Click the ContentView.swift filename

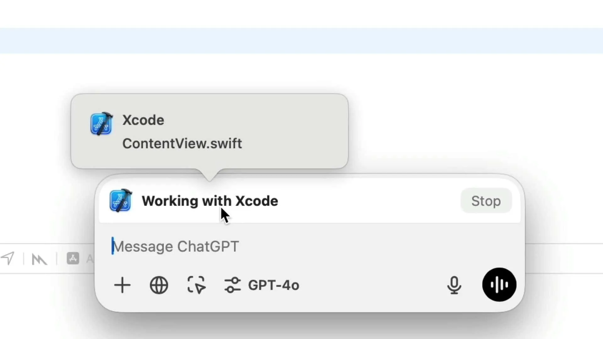pos(182,143)
